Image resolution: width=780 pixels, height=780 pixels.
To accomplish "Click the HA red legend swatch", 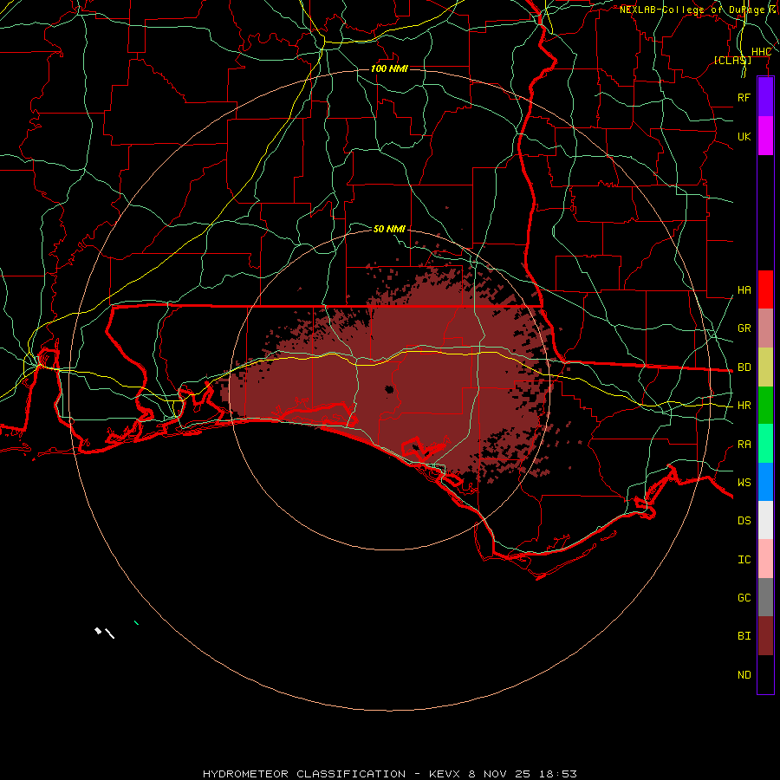I will 765,289.
